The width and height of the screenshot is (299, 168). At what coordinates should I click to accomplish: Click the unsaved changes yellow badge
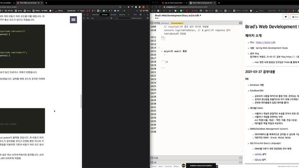[x=177, y=23]
